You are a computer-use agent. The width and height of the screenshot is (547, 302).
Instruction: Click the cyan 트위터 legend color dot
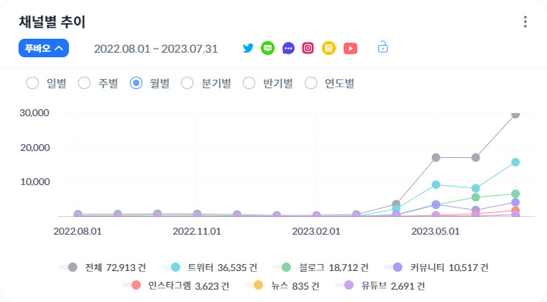click(x=176, y=267)
